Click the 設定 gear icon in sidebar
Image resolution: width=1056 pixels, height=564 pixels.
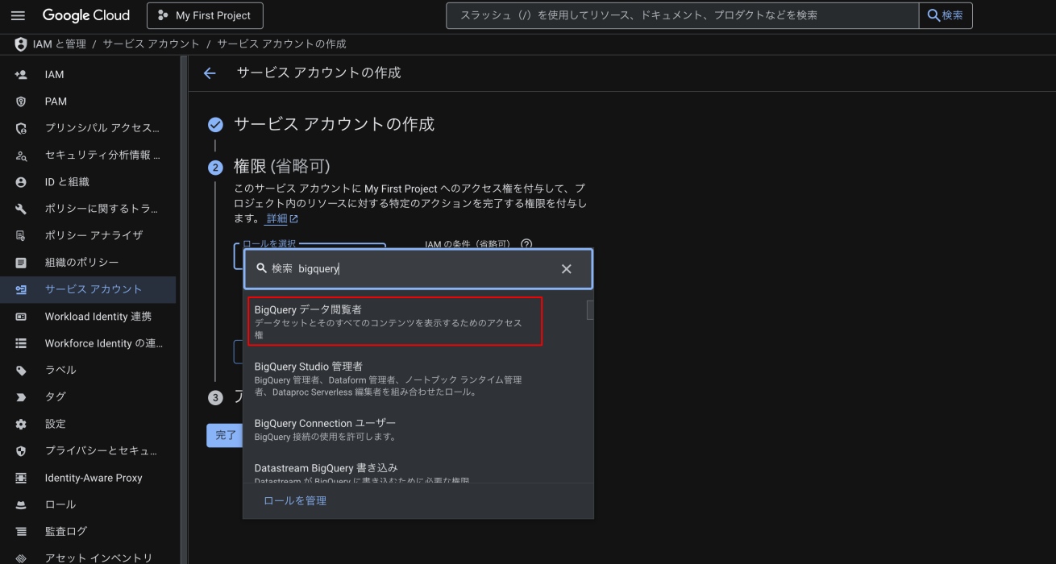coord(21,424)
